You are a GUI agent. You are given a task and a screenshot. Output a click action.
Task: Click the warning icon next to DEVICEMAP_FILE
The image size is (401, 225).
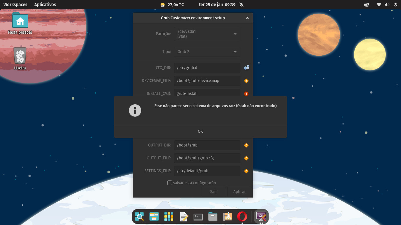click(246, 81)
